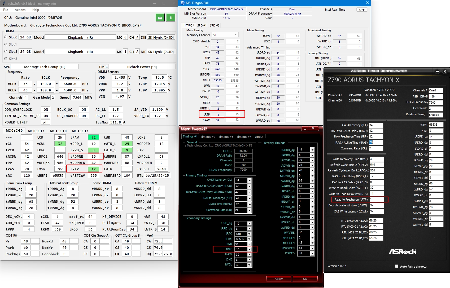Screen dimensions: 450x288
Task: Click the IccMax 511.8 value in pyhwinfo
Action: click(x=116, y=122)
